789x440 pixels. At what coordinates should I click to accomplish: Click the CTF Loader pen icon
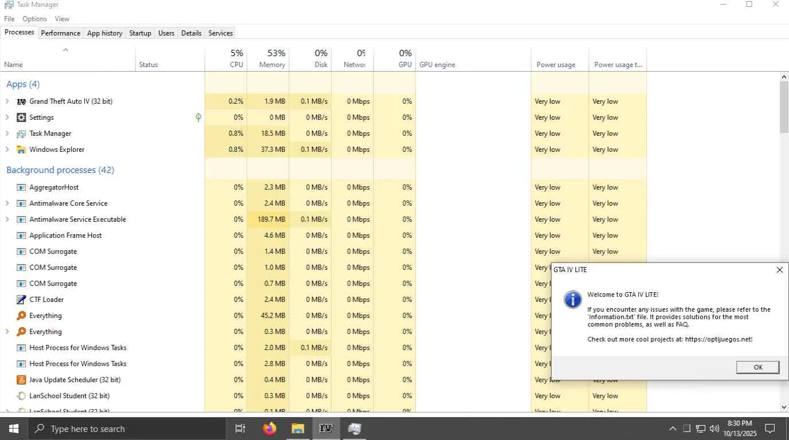21,300
